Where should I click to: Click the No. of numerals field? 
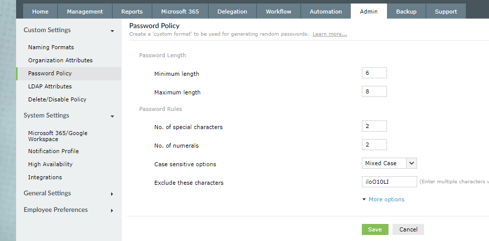click(x=374, y=145)
